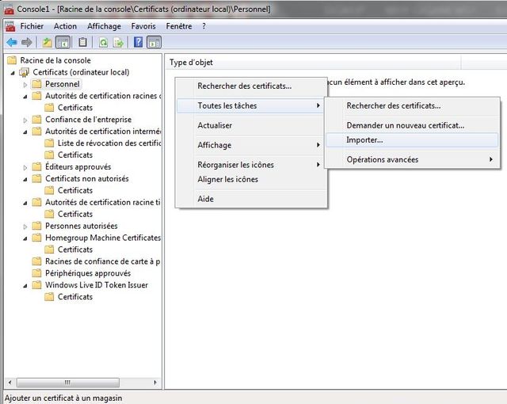Expand the Éditeurs approuvés node
This screenshot has height=404, width=507.
coord(25,167)
